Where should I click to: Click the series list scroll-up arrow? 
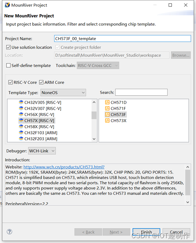click(94, 102)
